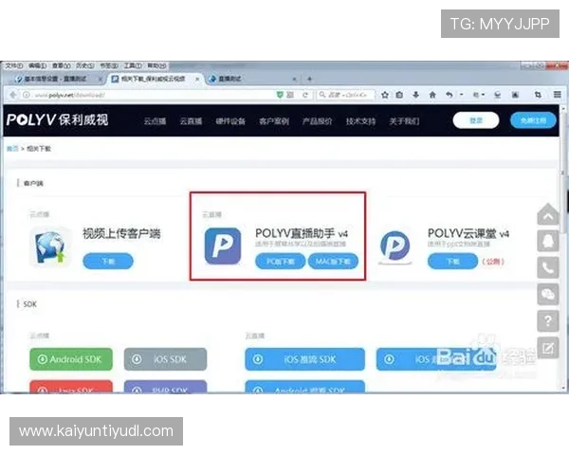Open the 编辑 menu
Image resolution: width=569 pixels, height=455 pixels.
(37, 65)
